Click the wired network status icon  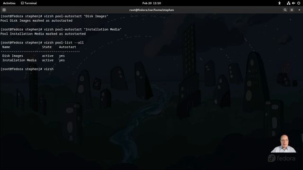pyautogui.click(x=288, y=3)
